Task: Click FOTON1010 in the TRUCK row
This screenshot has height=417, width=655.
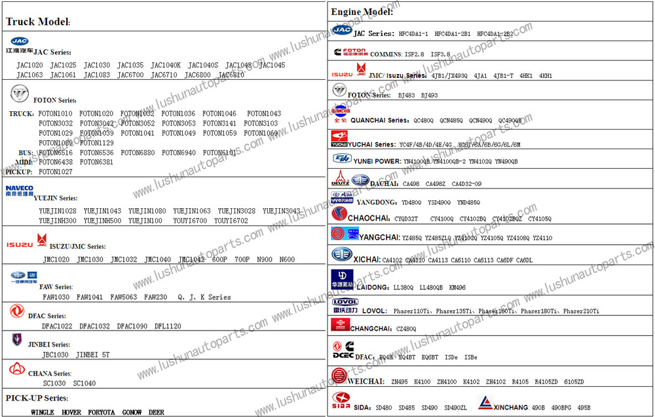Action: (x=55, y=113)
